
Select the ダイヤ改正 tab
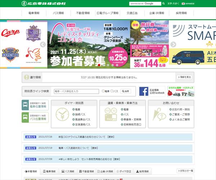124,171
